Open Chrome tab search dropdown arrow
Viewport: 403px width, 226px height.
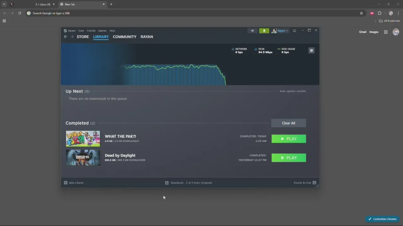pyautogui.click(x=4, y=4)
